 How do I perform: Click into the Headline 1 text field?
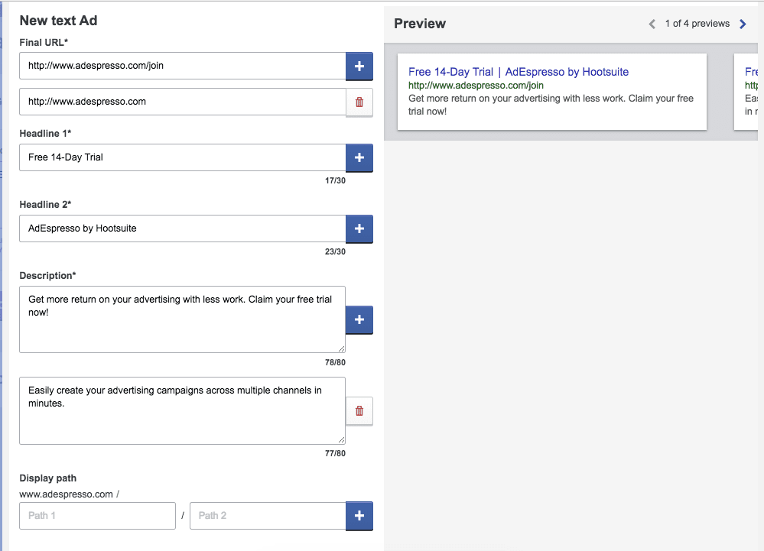pos(182,157)
